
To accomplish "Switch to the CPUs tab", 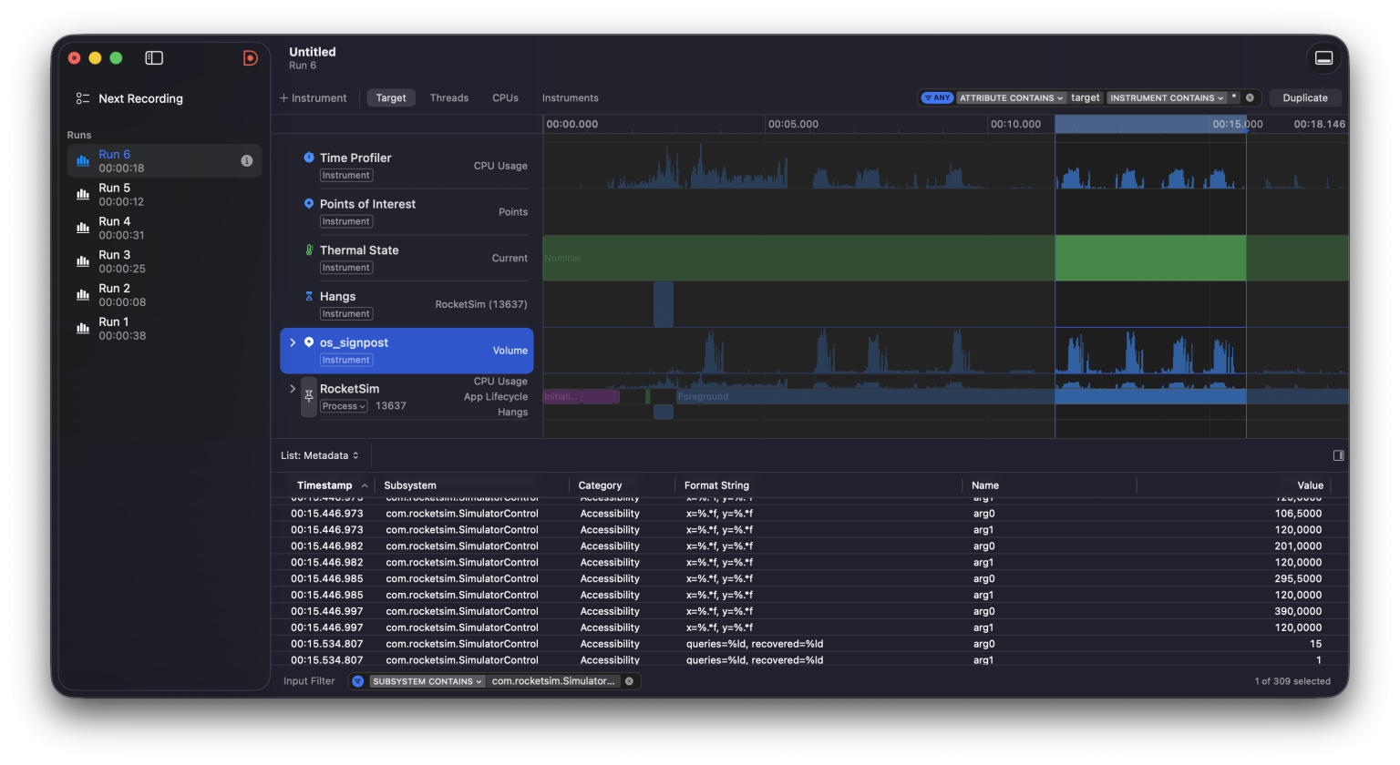I will coord(505,97).
